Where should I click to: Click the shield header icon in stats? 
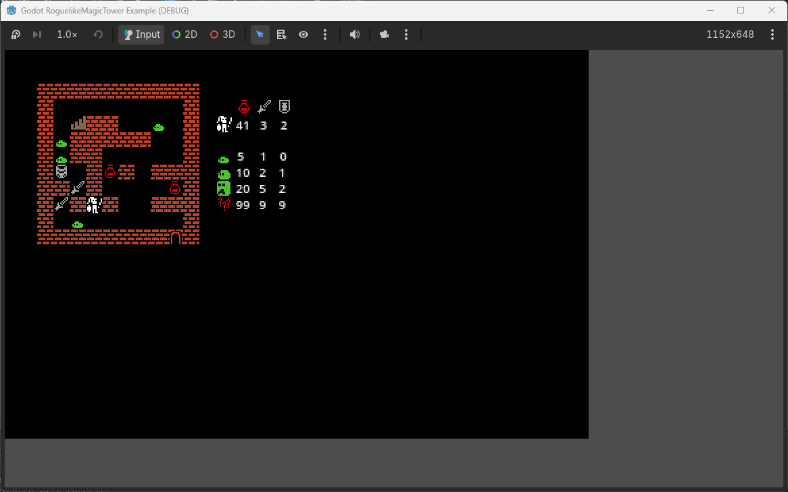(285, 107)
